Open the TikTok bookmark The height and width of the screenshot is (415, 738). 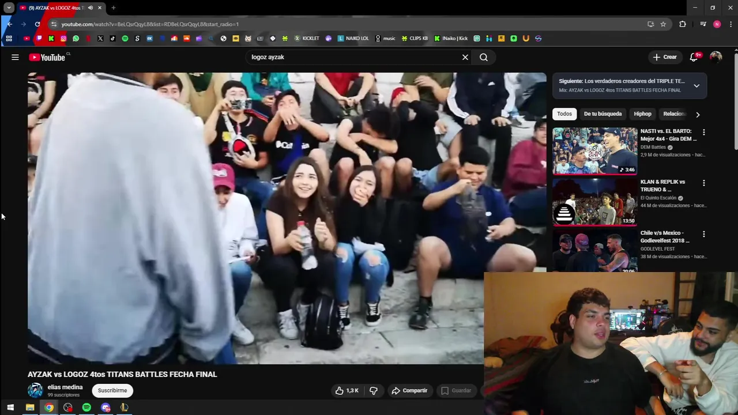pos(112,39)
